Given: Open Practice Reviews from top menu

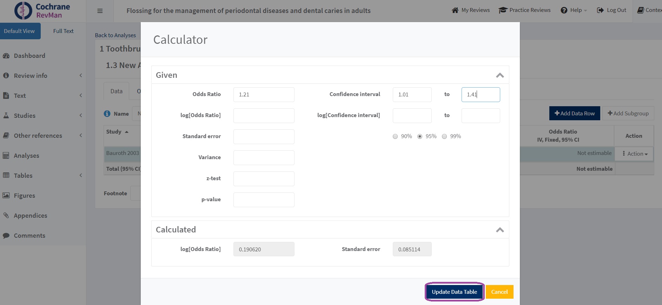Looking at the screenshot, I should click(525, 10).
